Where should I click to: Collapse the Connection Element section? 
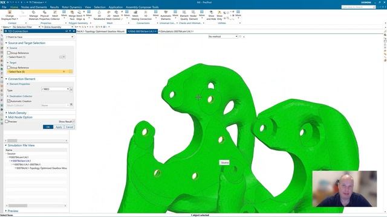21,79
